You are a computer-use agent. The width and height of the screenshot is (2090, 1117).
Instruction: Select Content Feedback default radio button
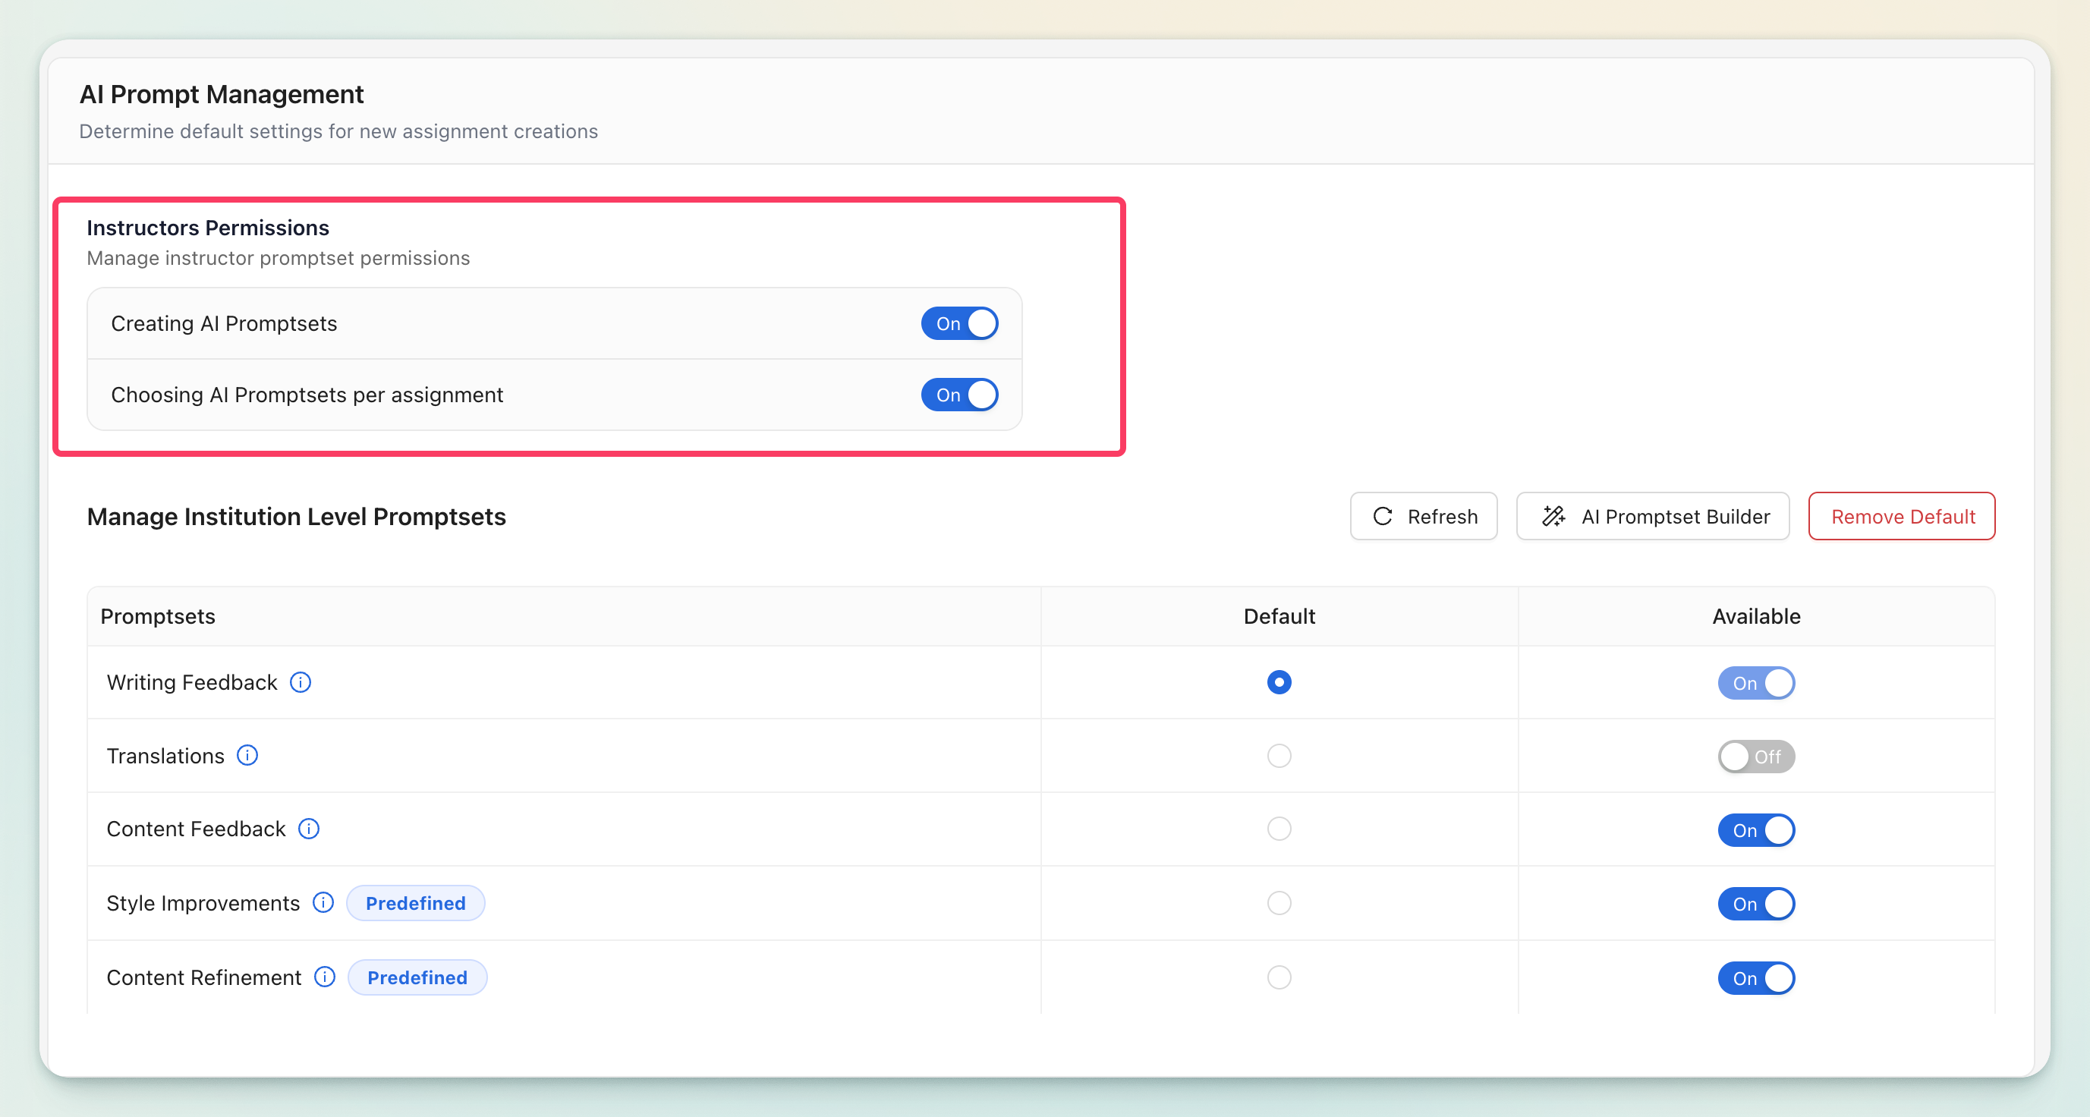click(x=1279, y=828)
